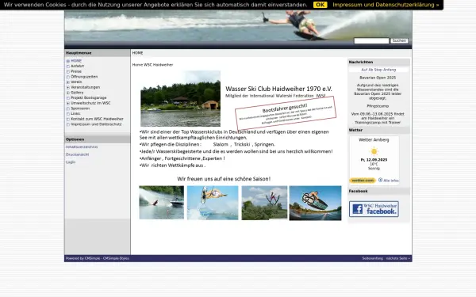The height and width of the screenshot is (297, 476).
Task: Click the lake clubhouse photo
Action: (x=180, y=99)
